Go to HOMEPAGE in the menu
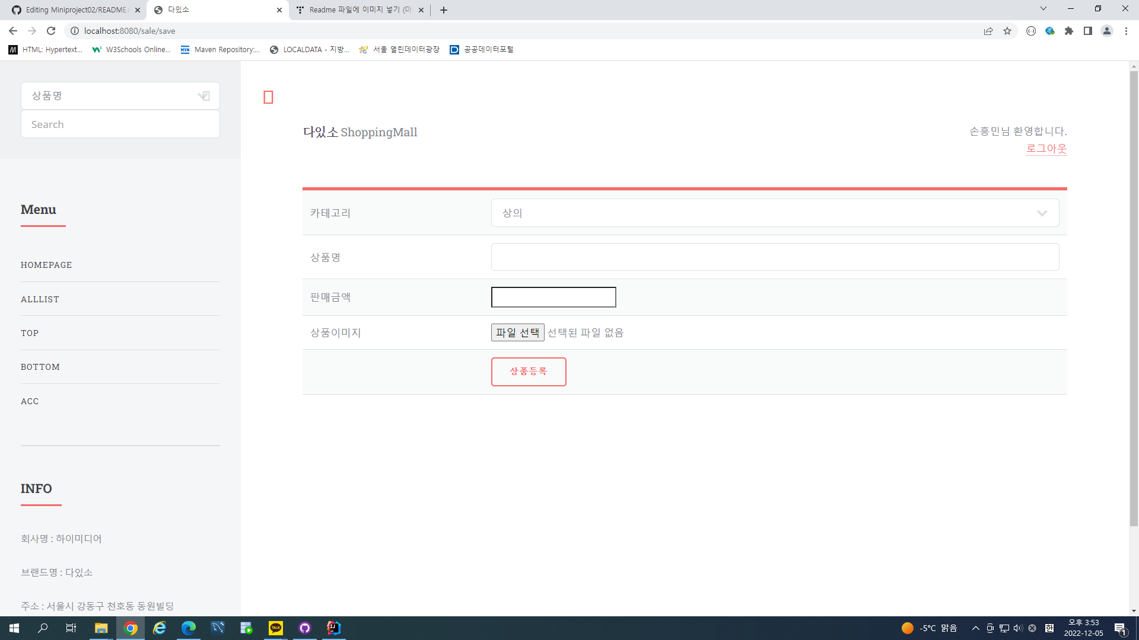1139x640 pixels. coord(46,265)
